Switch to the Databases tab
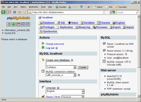Image resolution: width=141 pixels, height=102 pixels. [x=47, y=23]
